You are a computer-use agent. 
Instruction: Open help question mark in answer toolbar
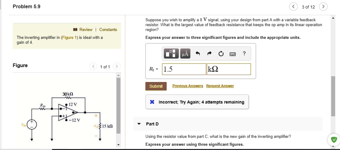coord(244,53)
